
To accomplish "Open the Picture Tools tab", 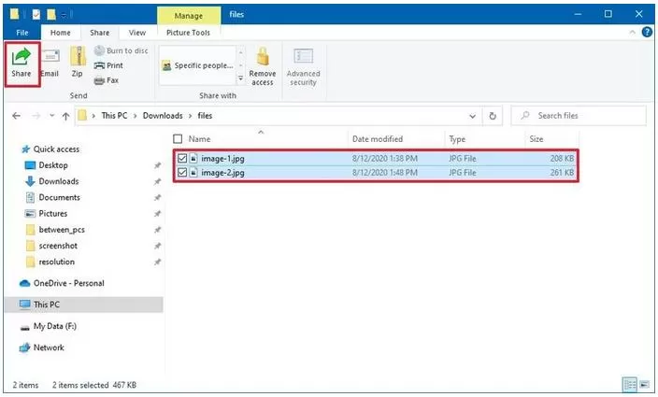I will (x=188, y=33).
